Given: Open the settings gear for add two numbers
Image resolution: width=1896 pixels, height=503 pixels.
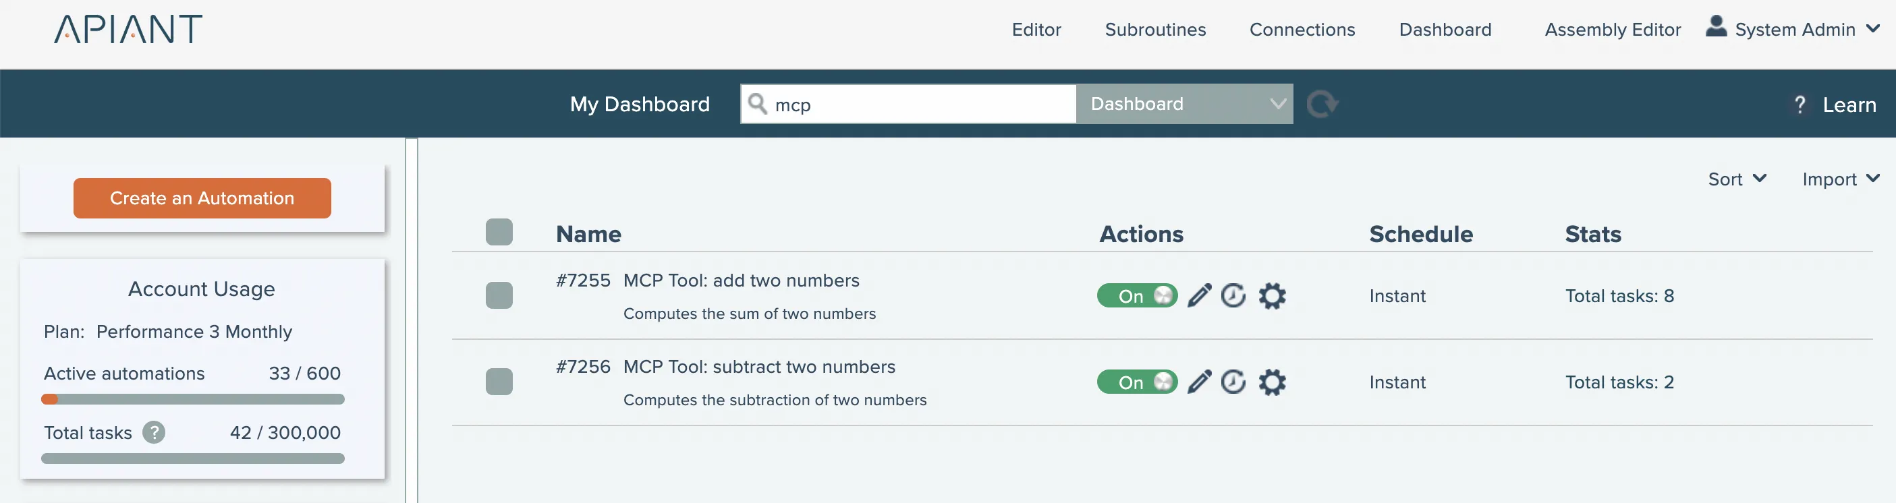Looking at the screenshot, I should tap(1272, 295).
